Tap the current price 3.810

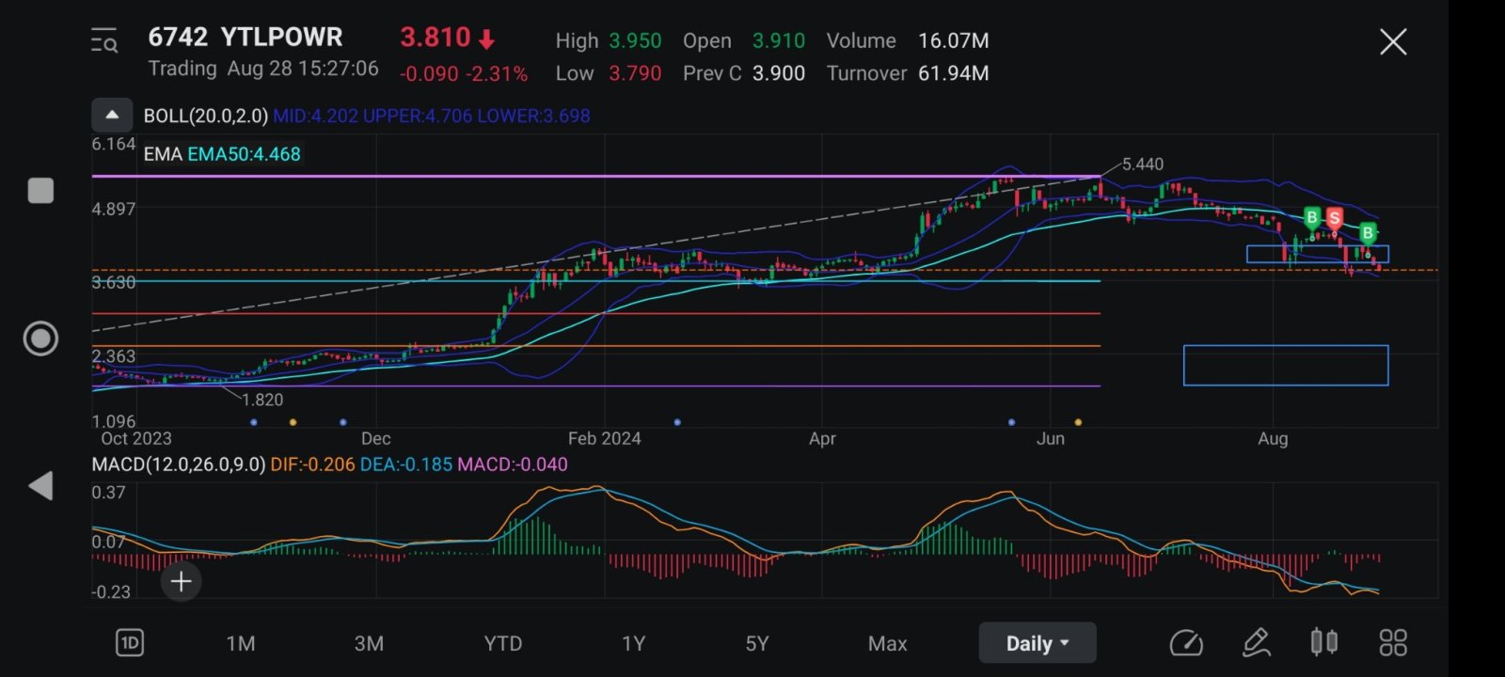435,38
